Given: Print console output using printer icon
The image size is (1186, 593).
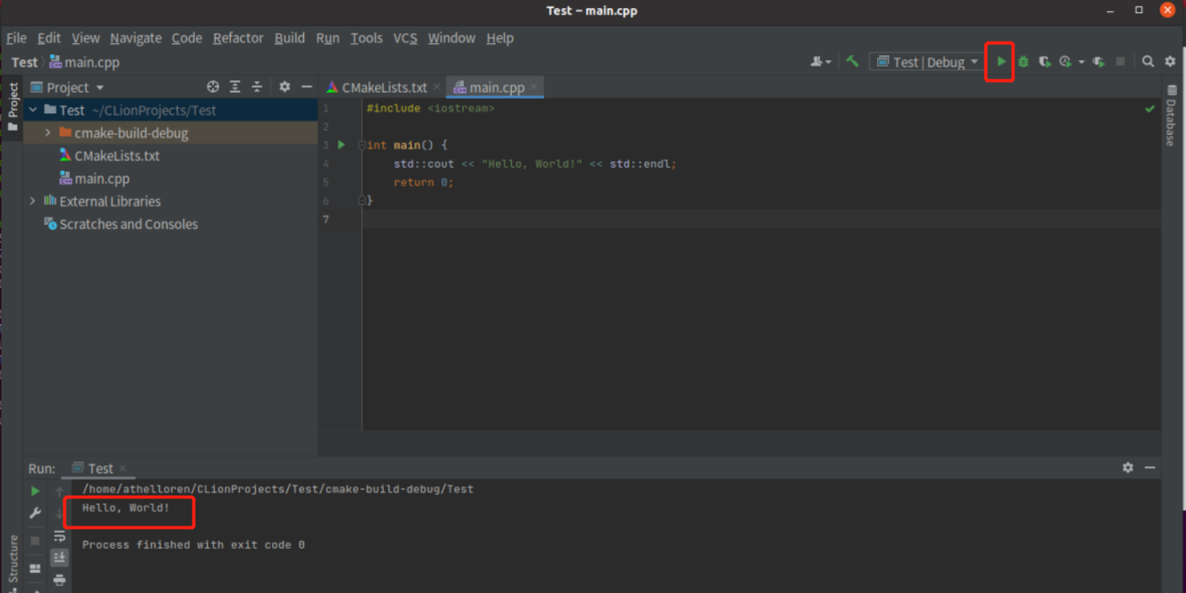Looking at the screenshot, I should 59,579.
